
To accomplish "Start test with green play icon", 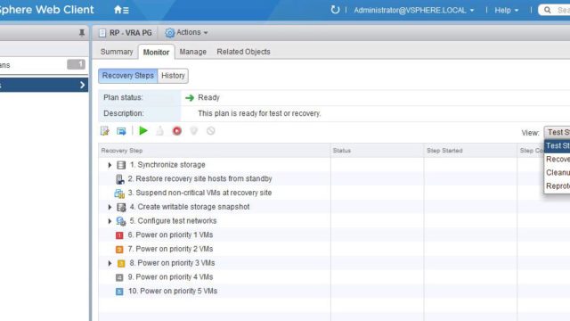I will pos(143,131).
